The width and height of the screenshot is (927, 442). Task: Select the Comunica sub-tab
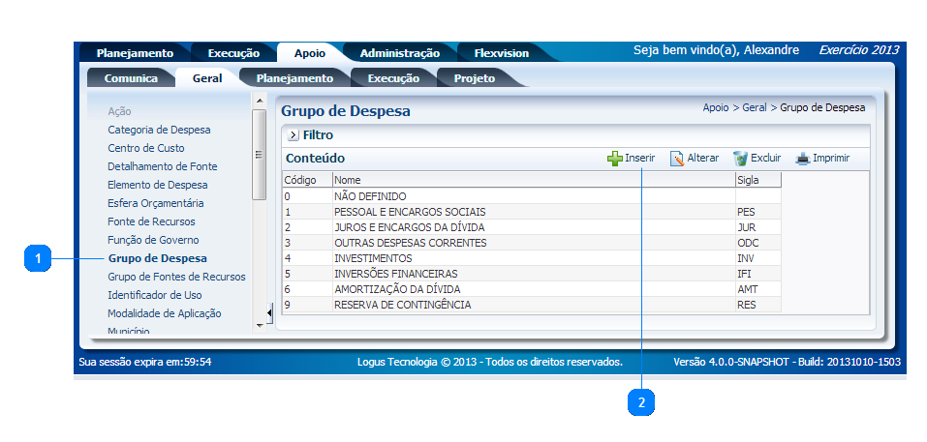(x=131, y=78)
